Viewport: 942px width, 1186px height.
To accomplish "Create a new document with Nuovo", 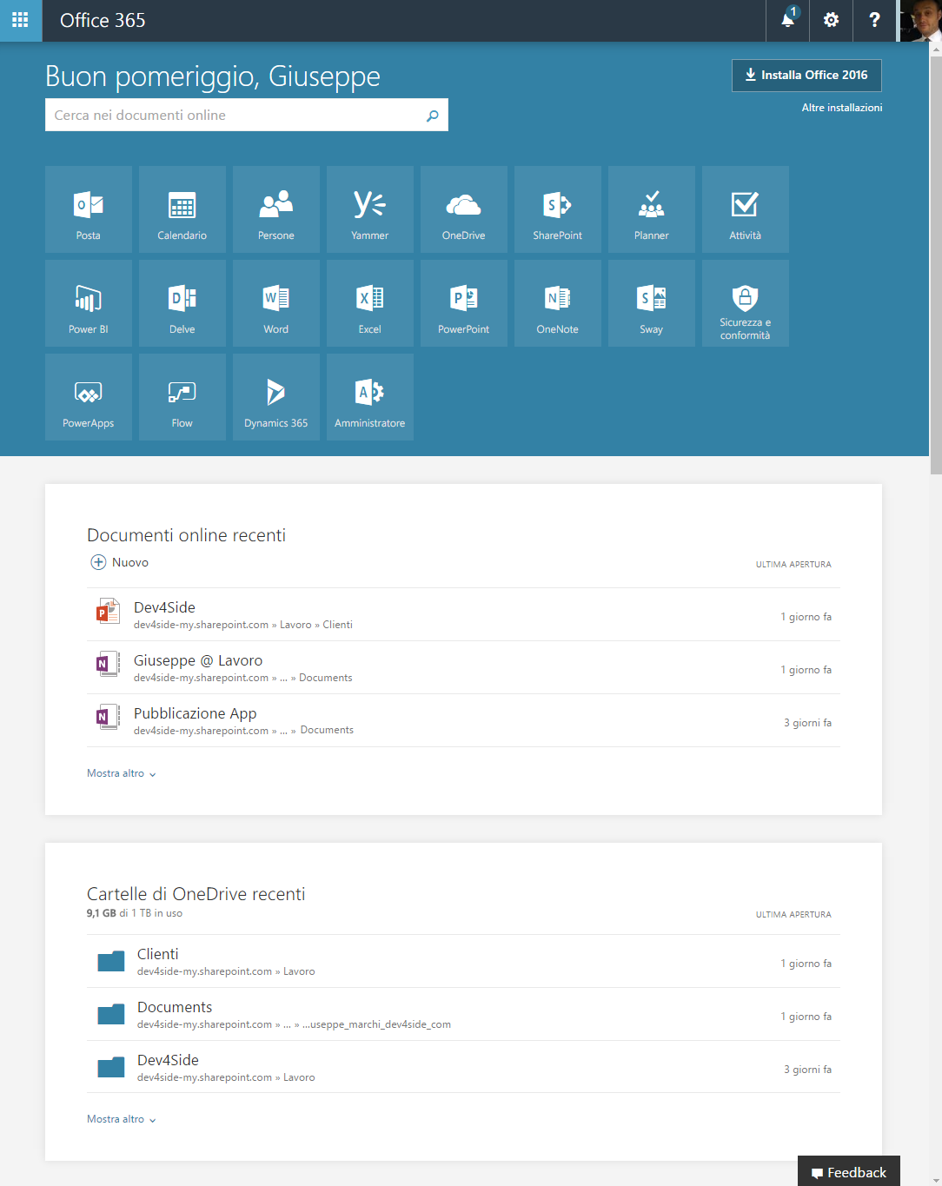I will [120, 562].
